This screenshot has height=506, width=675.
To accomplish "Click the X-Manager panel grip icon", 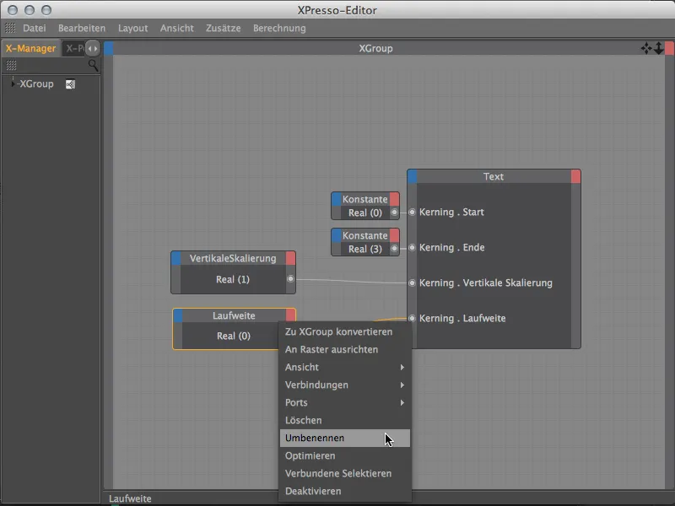I will click(11, 66).
